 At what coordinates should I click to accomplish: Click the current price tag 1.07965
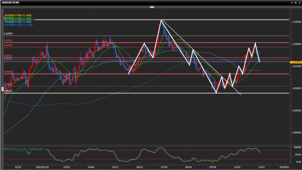coord(296,62)
